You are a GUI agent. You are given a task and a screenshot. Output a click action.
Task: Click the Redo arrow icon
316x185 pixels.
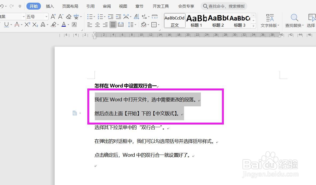[12, 6]
